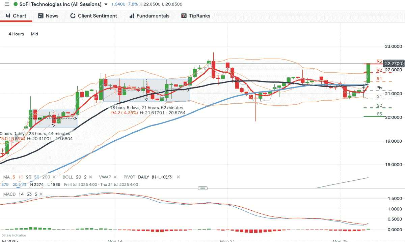Open the Client Sentiment tab
The height and width of the screenshot is (242, 405).
(x=93, y=16)
